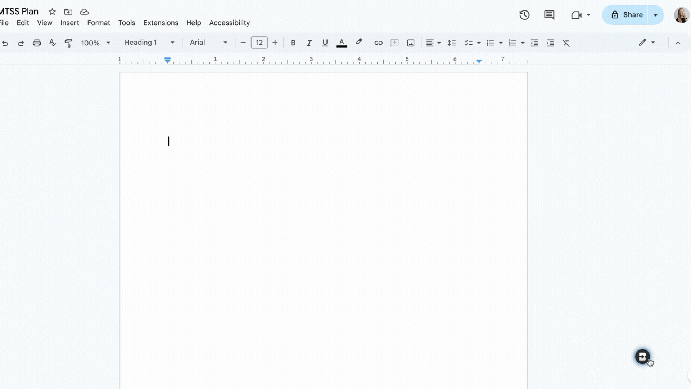
Task: Click the spelling and grammar check icon
Action: [x=53, y=43]
